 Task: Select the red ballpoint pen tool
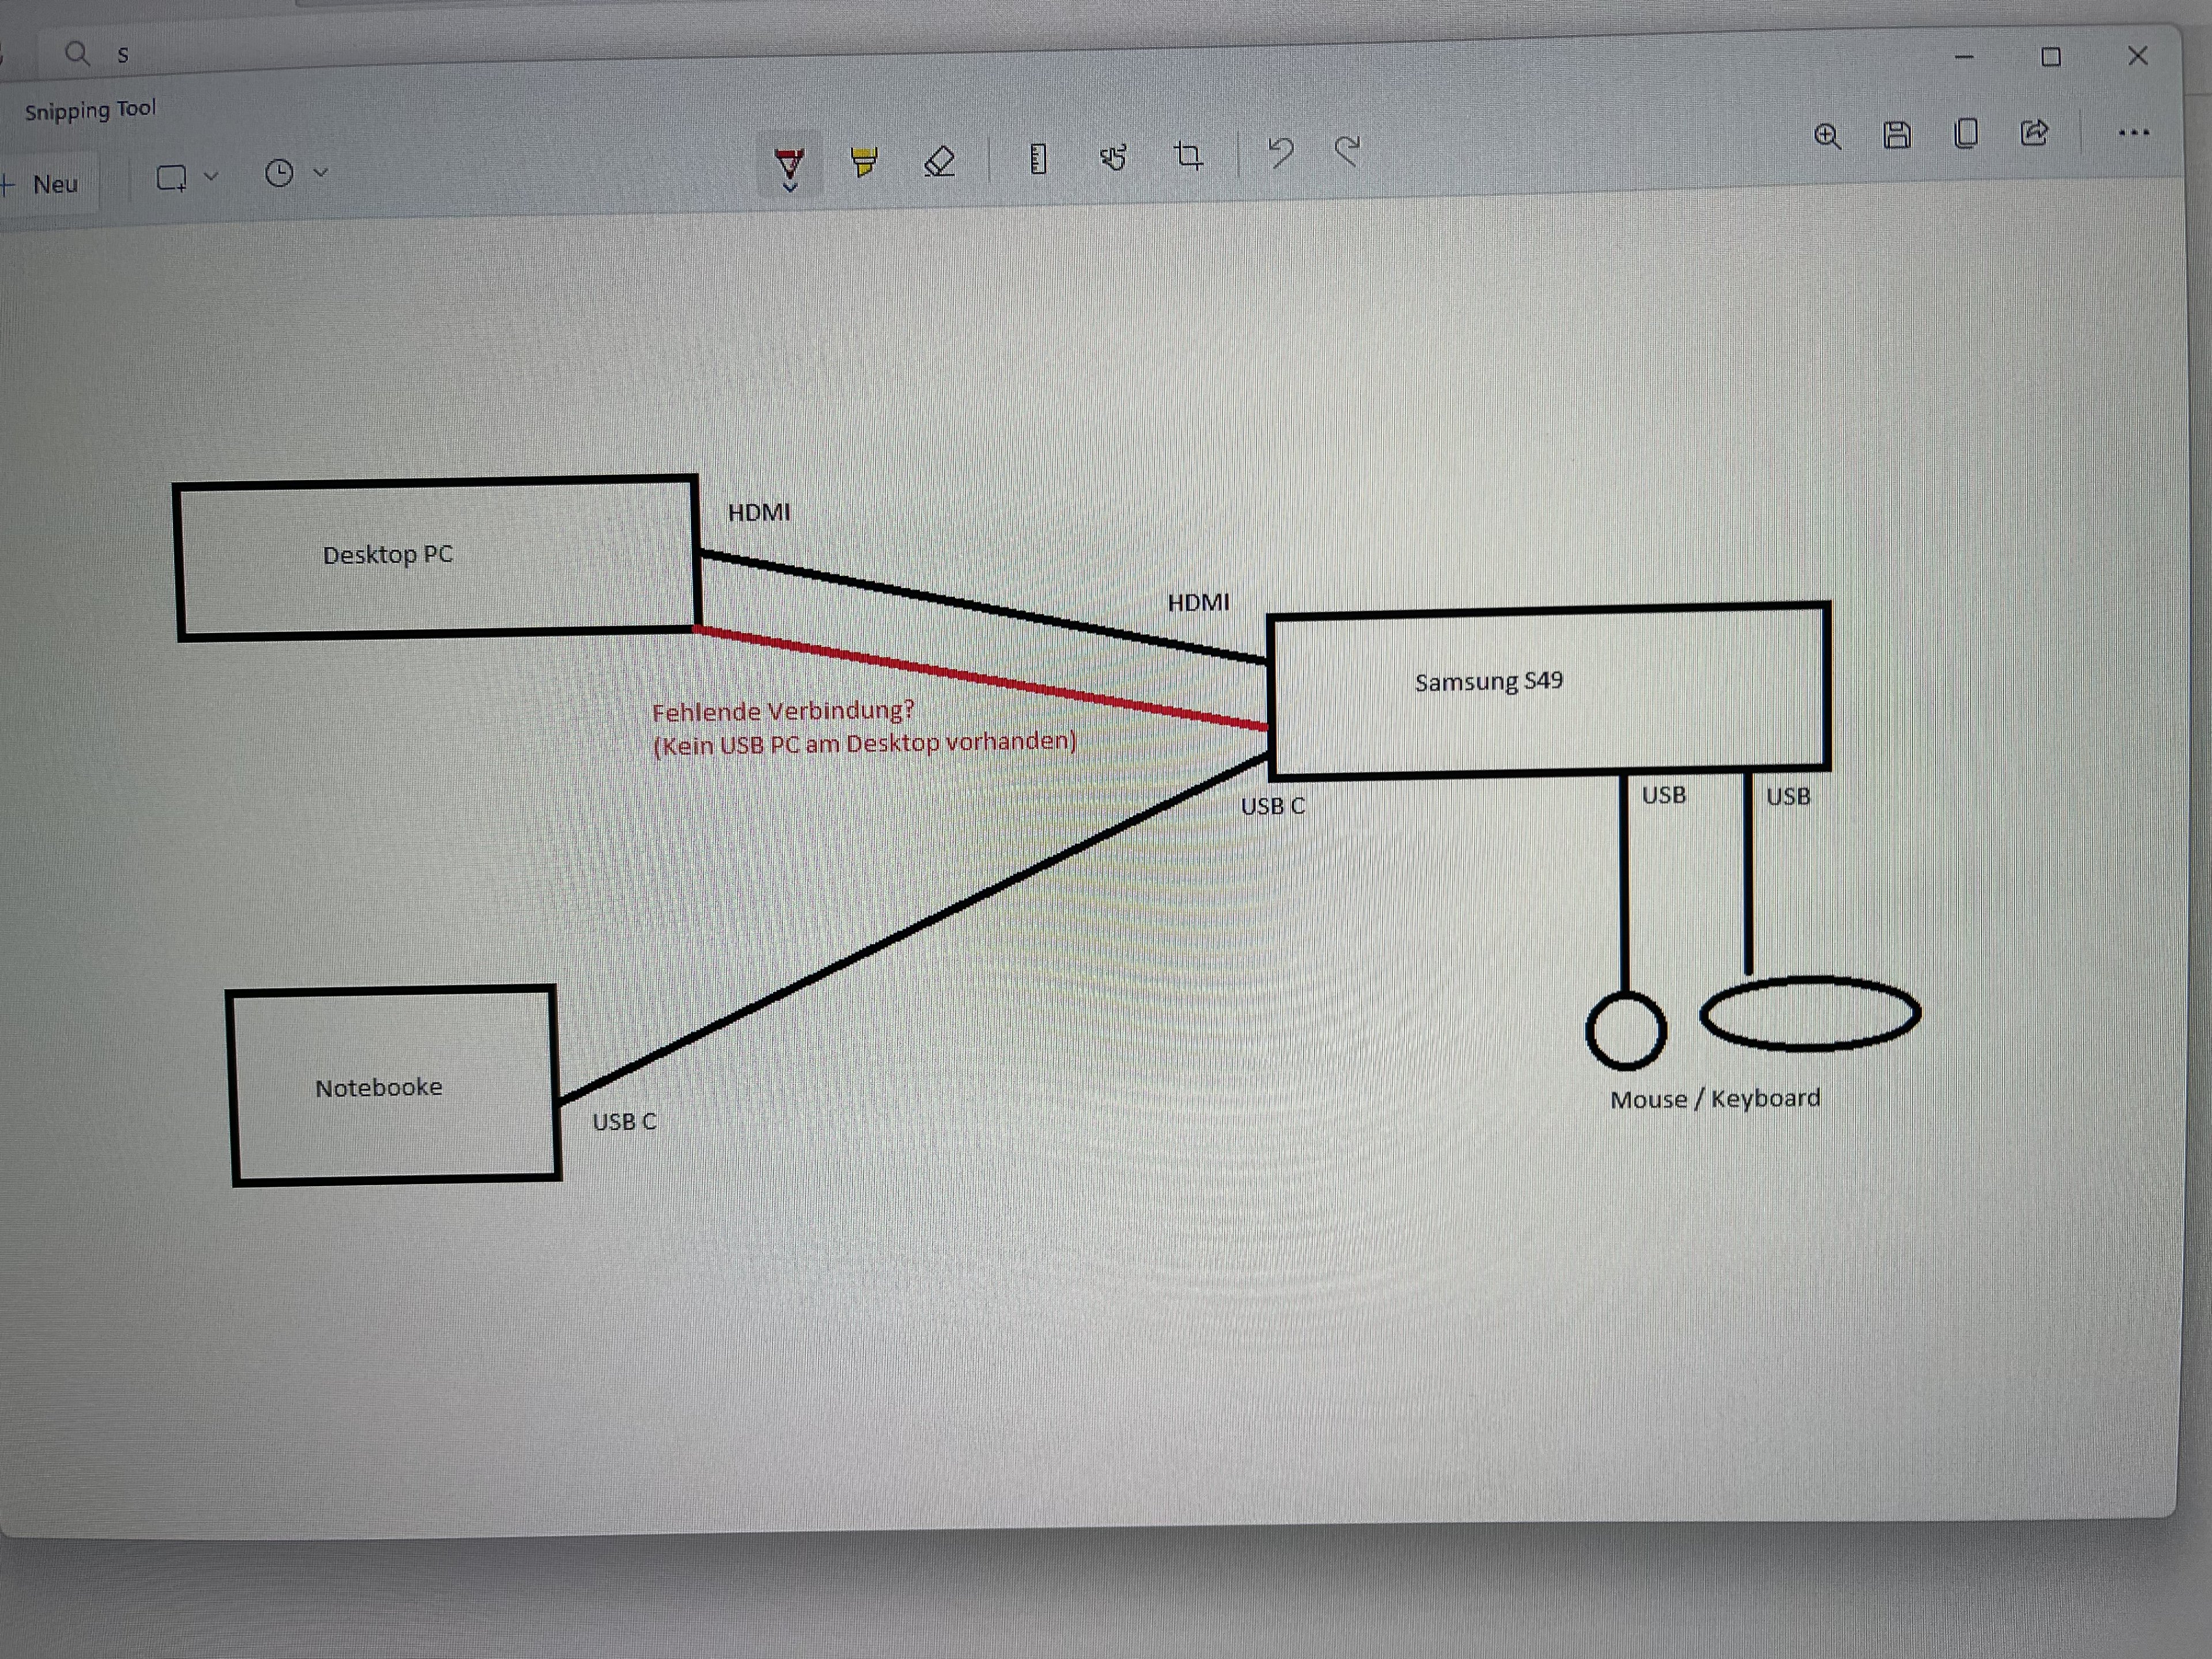tap(789, 161)
